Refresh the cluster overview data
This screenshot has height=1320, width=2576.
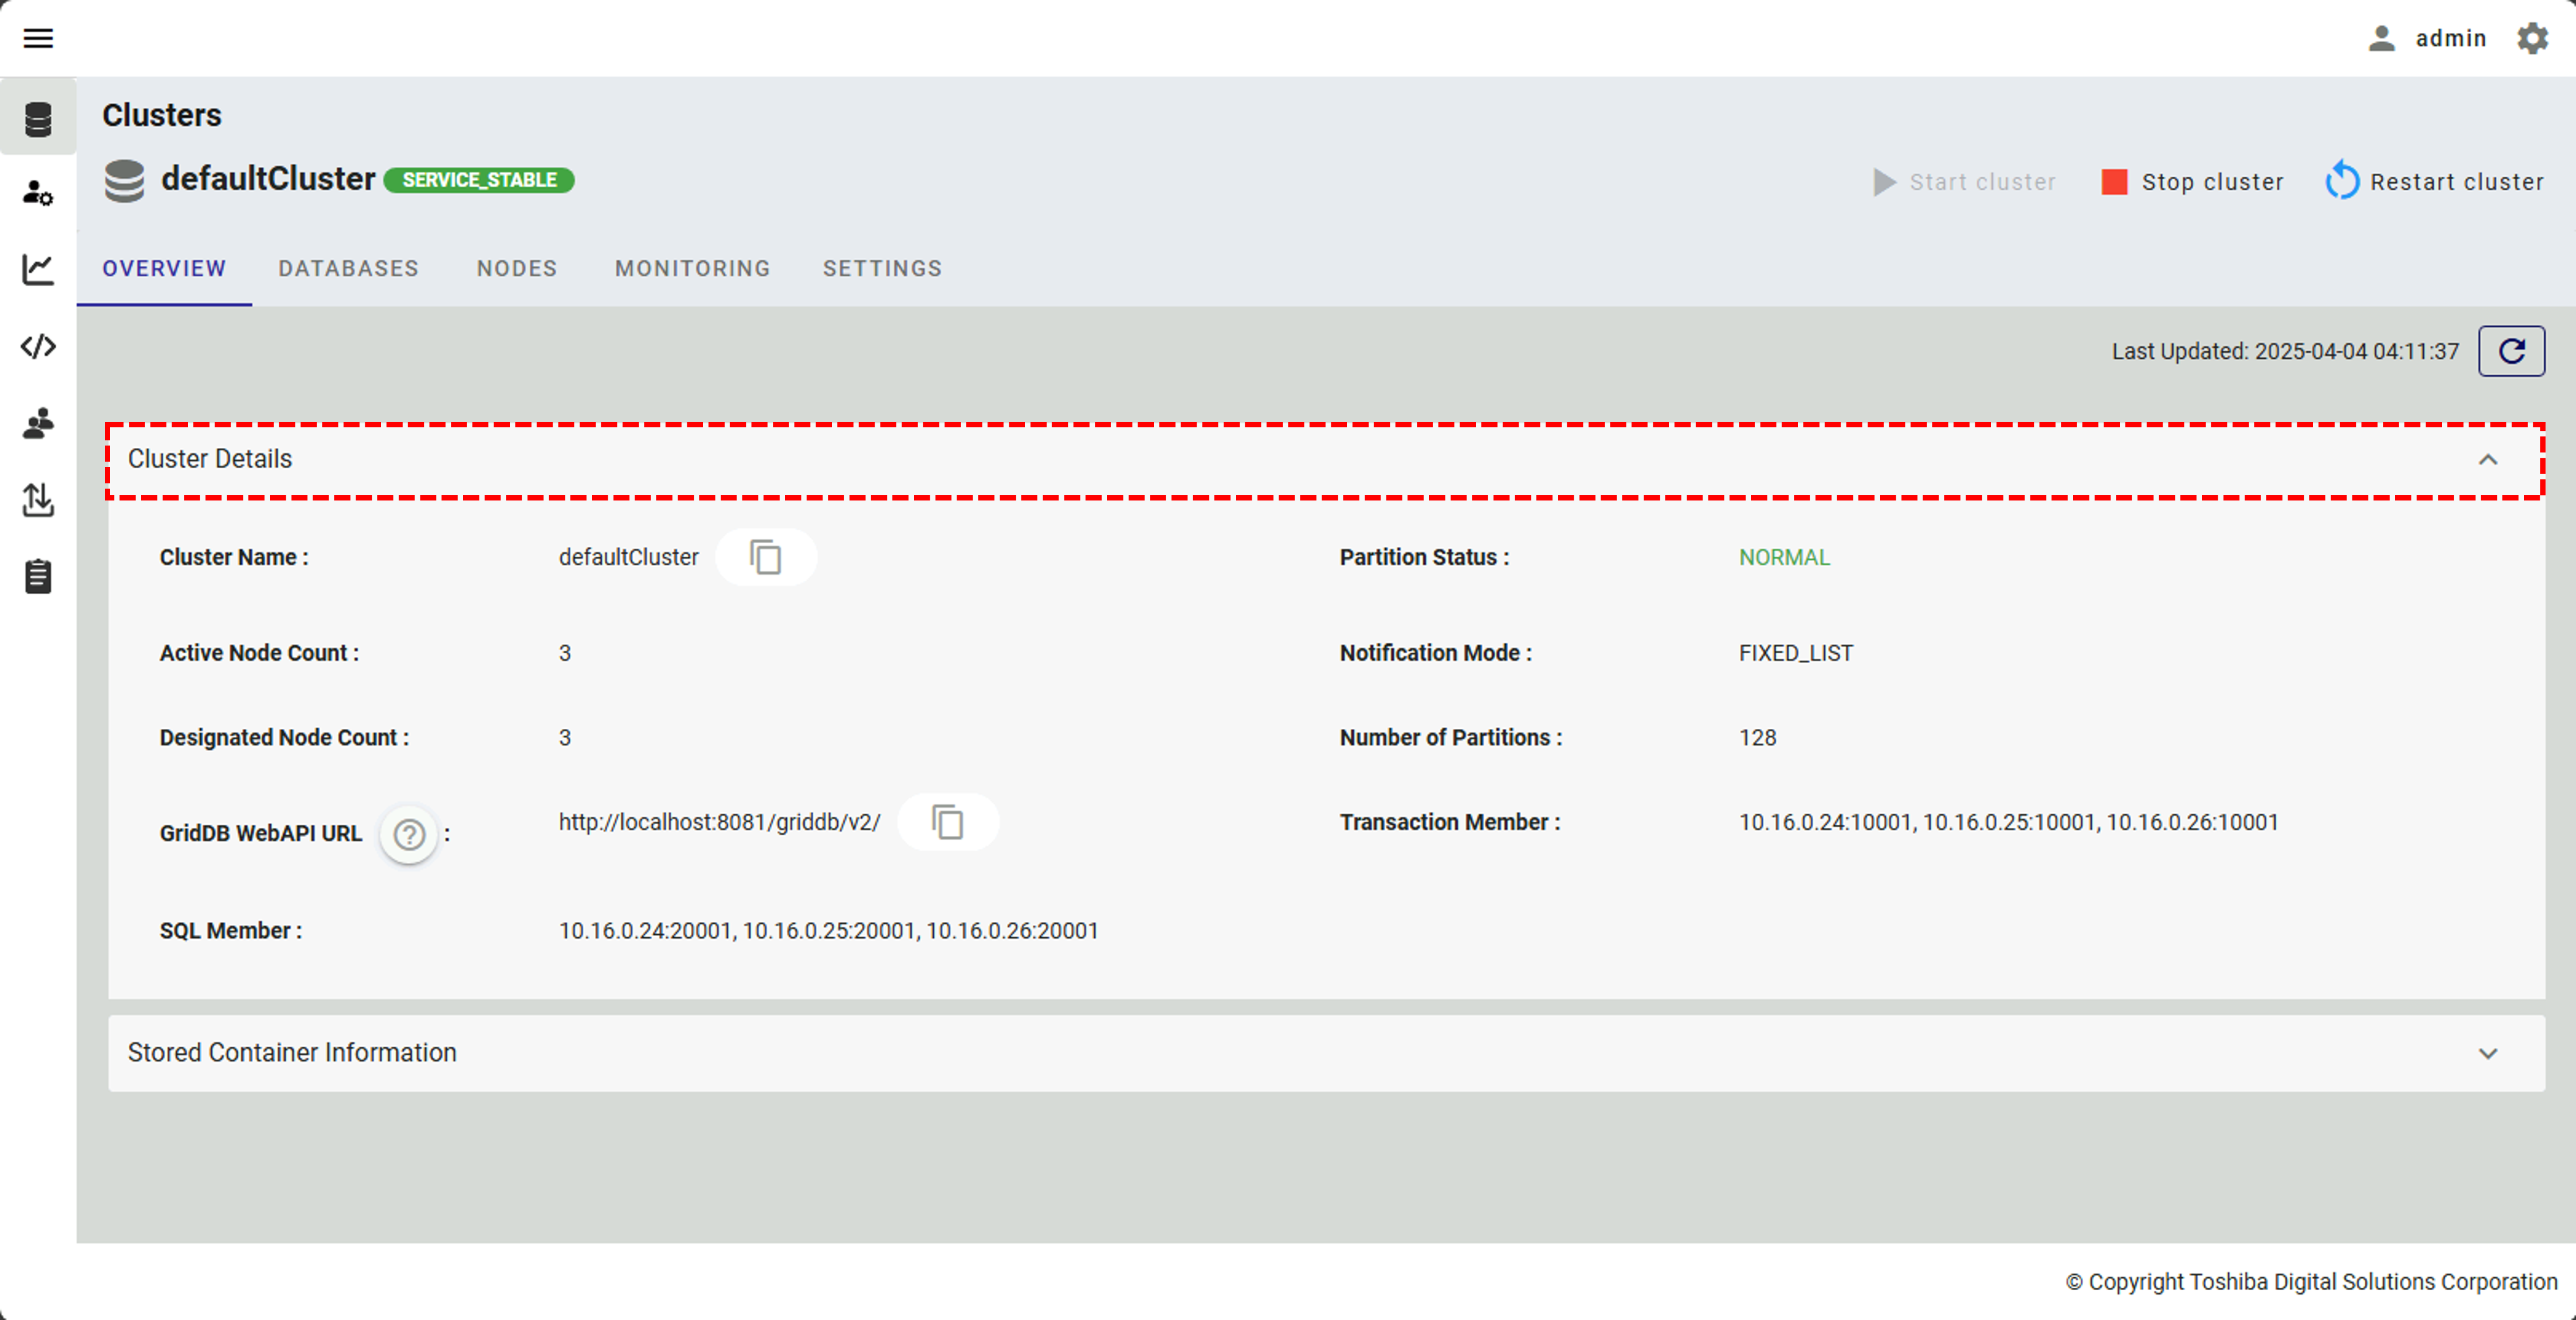2511,351
